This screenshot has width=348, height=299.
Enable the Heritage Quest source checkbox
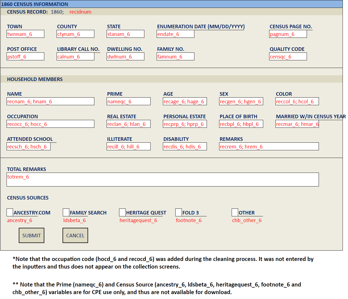point(122,212)
